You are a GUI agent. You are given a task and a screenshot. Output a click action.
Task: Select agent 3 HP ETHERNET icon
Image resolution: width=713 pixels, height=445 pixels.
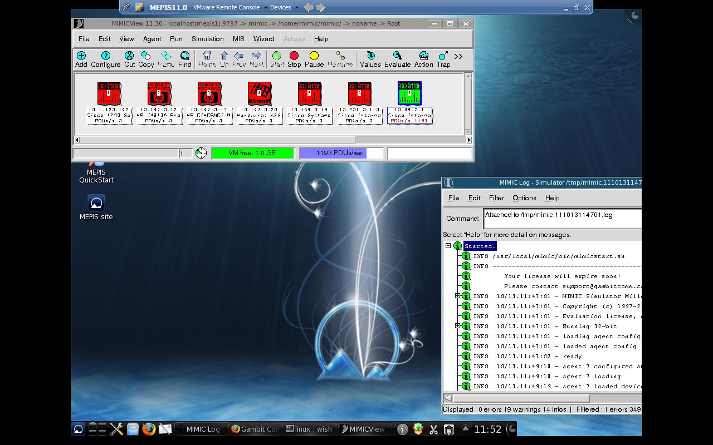[209, 93]
